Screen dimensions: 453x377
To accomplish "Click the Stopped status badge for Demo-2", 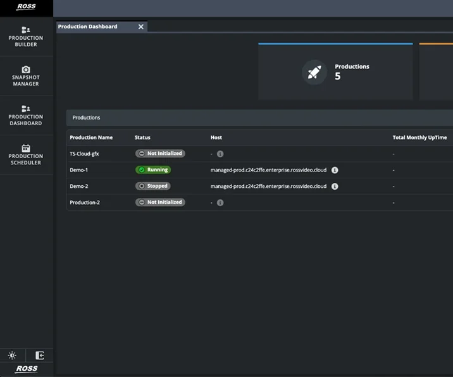I will 153,186.
